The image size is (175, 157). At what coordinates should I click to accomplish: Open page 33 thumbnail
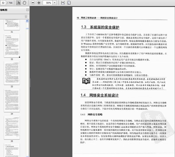pos(12,73)
